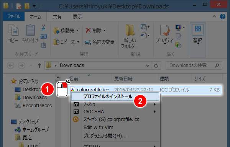The image size is (230, 147).
Task: Click the open with monitor icon
Action: click(x=180, y=28)
